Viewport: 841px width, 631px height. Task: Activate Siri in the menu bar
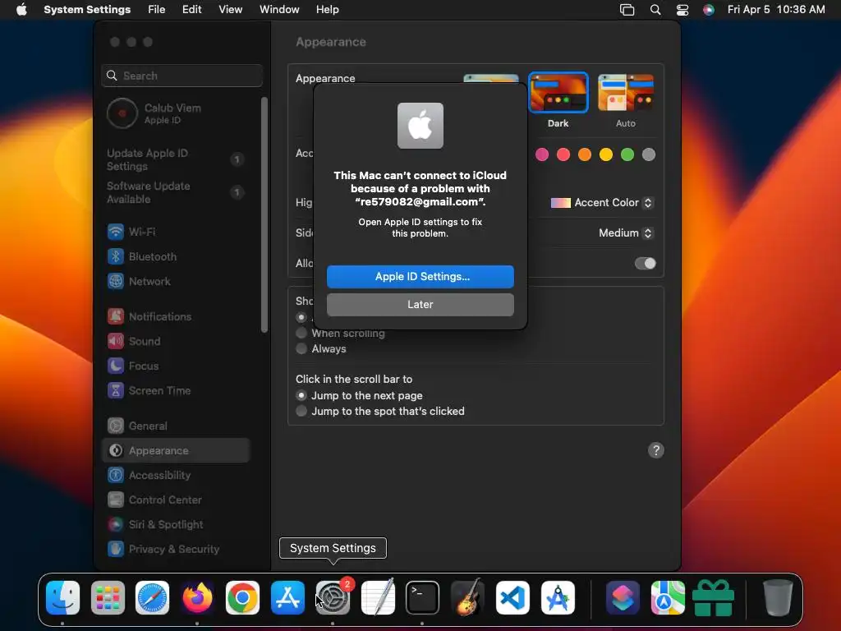click(709, 10)
